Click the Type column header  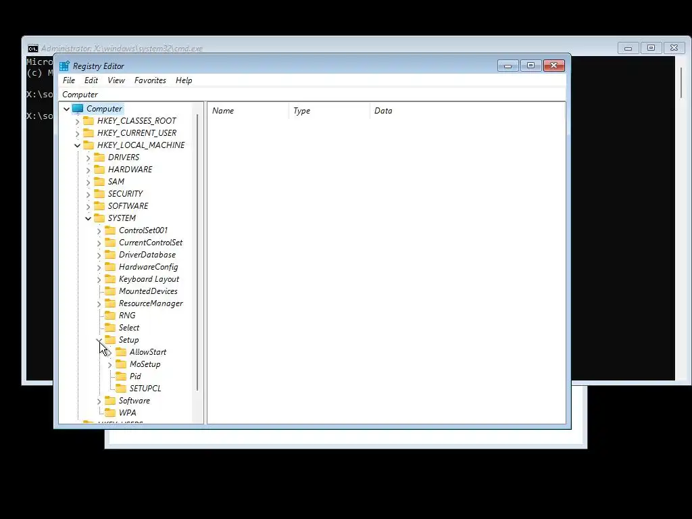pos(329,111)
